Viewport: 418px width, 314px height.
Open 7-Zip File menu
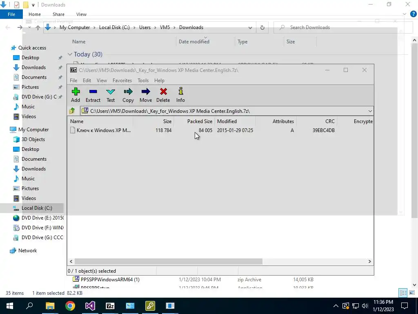(x=73, y=81)
